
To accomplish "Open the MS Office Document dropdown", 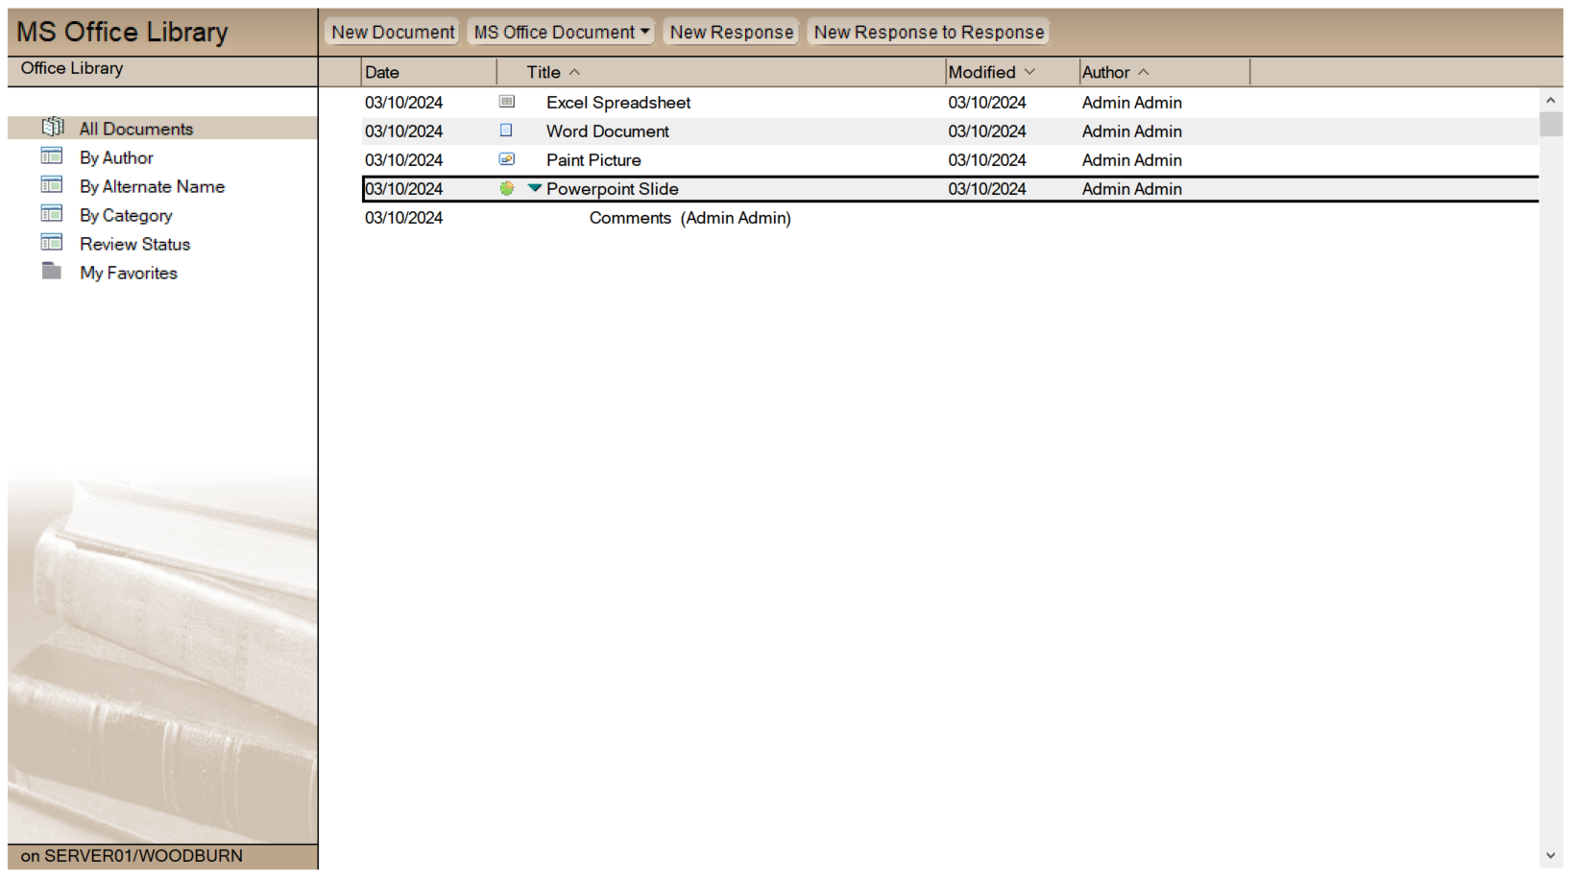I will (x=561, y=32).
